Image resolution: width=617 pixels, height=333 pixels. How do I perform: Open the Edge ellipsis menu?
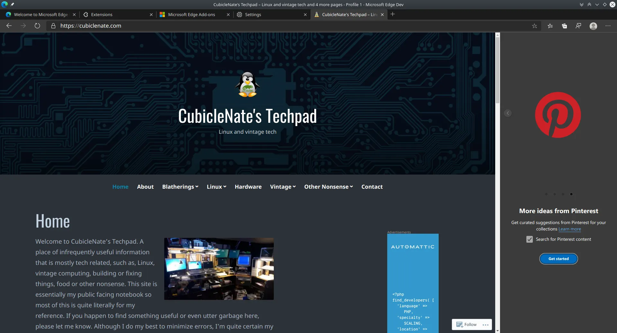click(608, 26)
